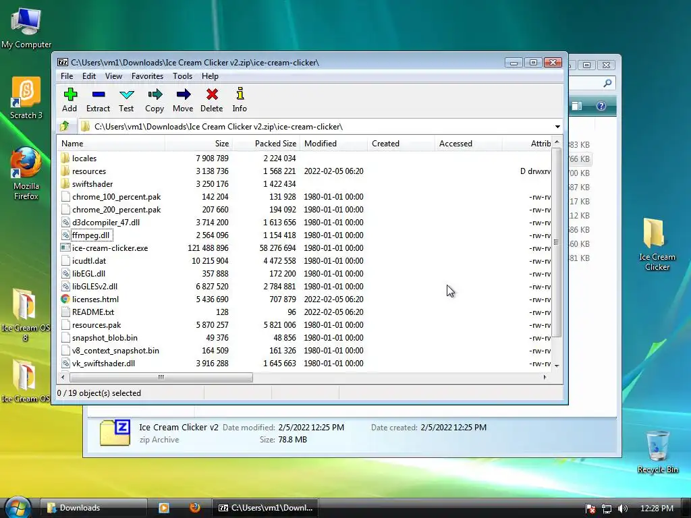691x518 pixels.
Task: Open Ice Cream OS 8 desktop file
Action: [x=25, y=315]
